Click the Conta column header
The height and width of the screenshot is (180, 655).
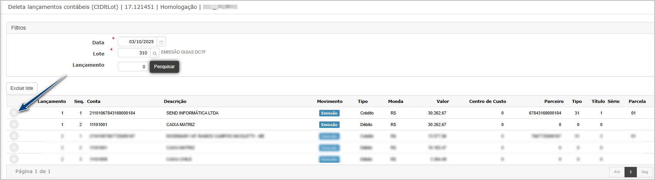point(93,101)
